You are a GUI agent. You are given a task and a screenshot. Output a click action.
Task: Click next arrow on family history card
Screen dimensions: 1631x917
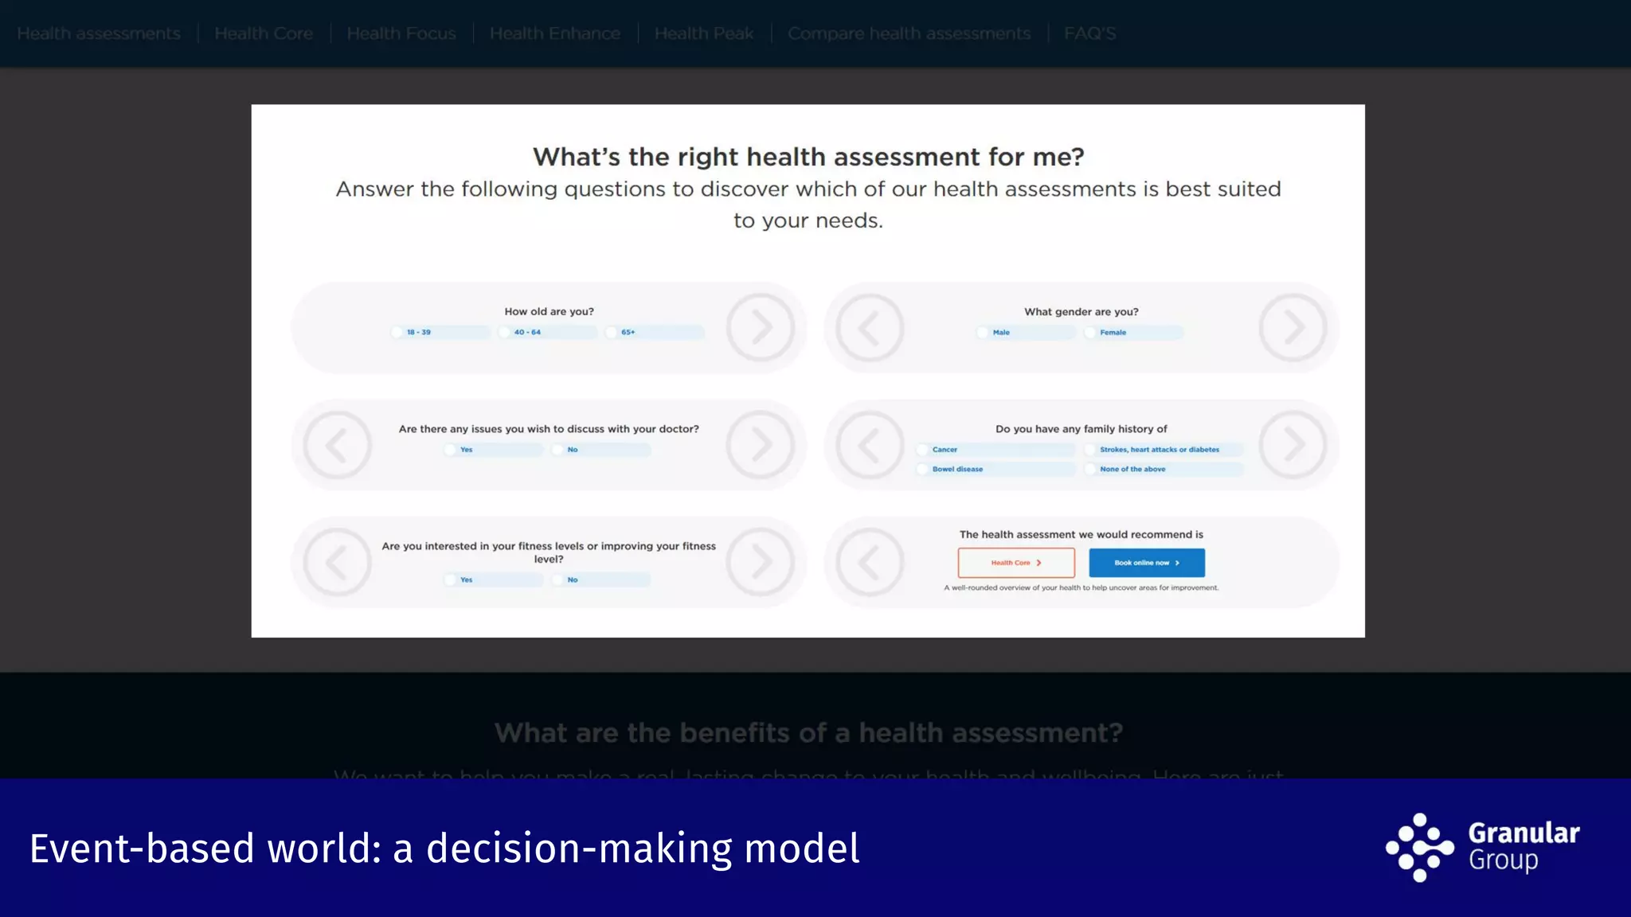coord(1293,444)
